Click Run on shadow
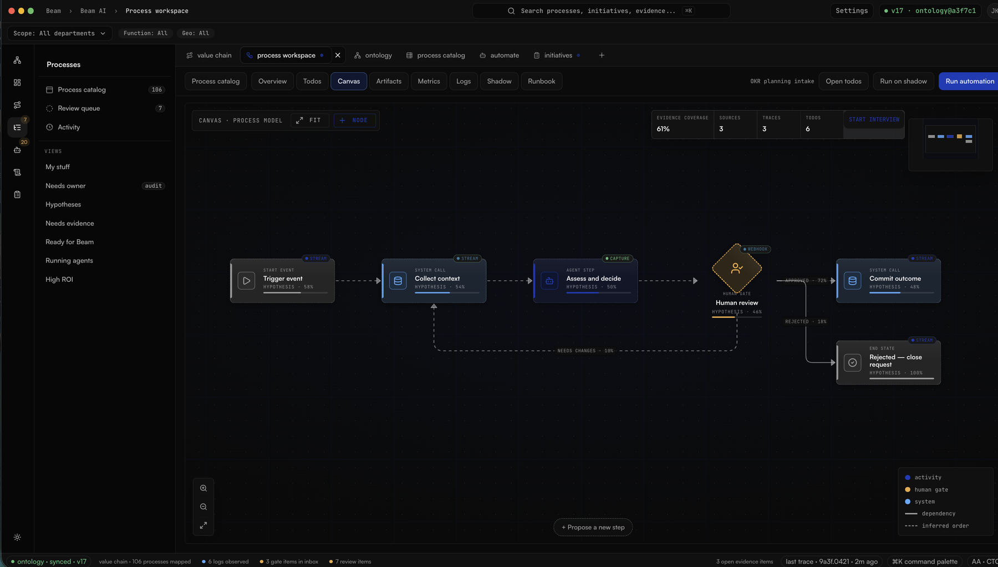The width and height of the screenshot is (998, 567). pyautogui.click(x=903, y=81)
